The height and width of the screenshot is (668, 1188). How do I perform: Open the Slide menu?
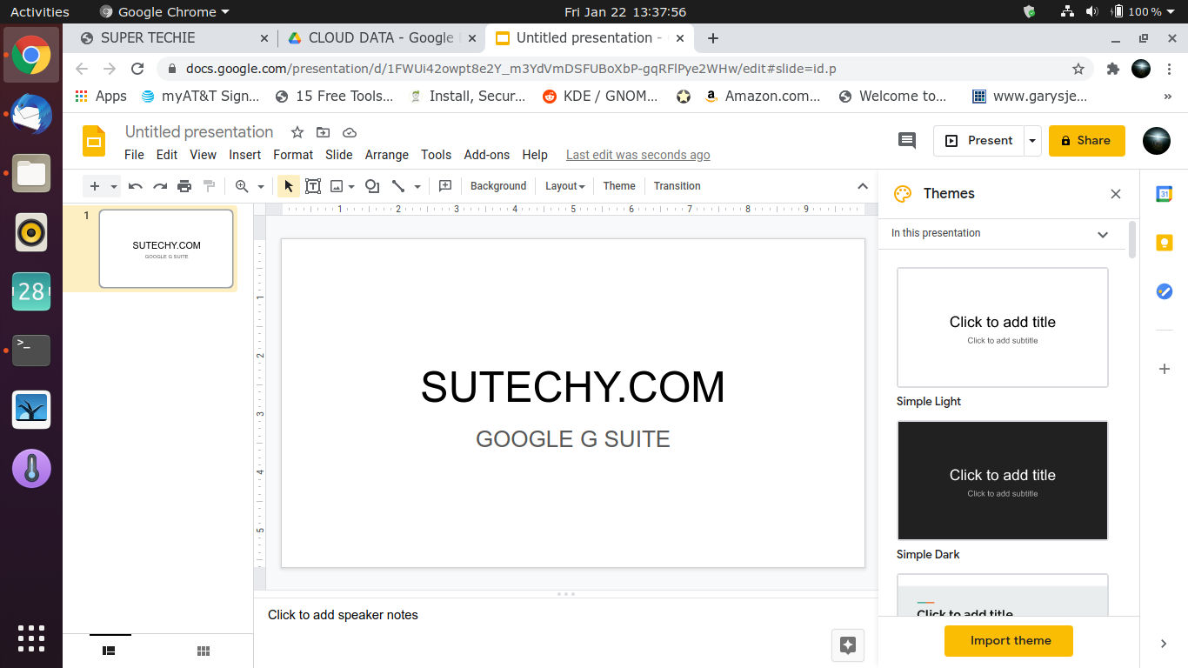click(x=339, y=155)
